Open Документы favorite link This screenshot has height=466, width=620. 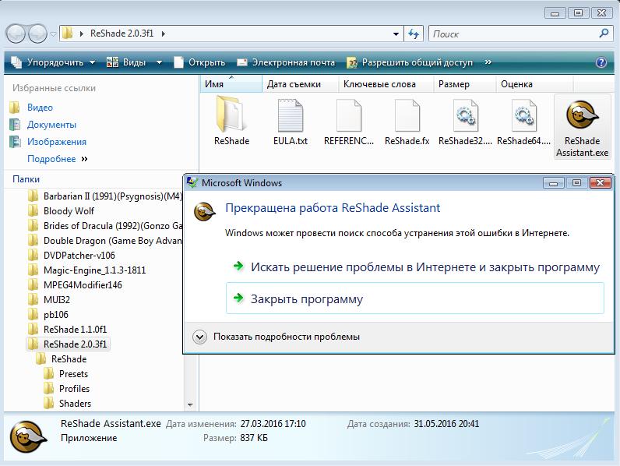click(x=51, y=125)
